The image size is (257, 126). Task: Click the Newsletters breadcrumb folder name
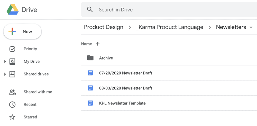coord(231,27)
